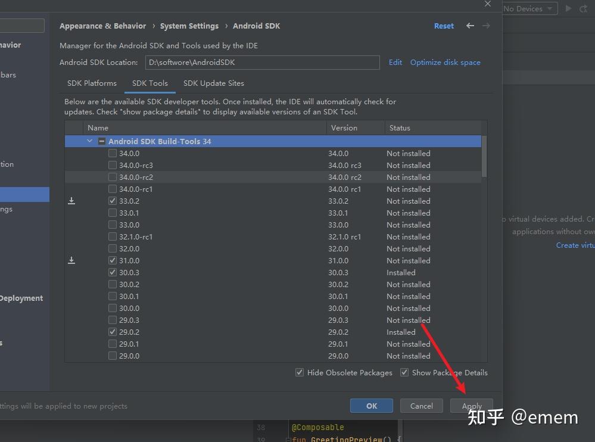Check the 30.0.0 checkbox
Screen dimensions: 595x442
point(113,308)
